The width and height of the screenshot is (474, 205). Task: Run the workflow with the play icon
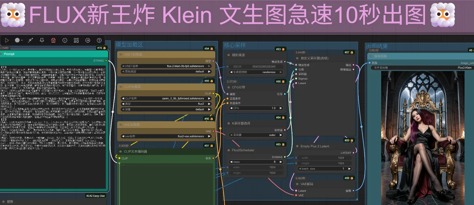pos(7,40)
